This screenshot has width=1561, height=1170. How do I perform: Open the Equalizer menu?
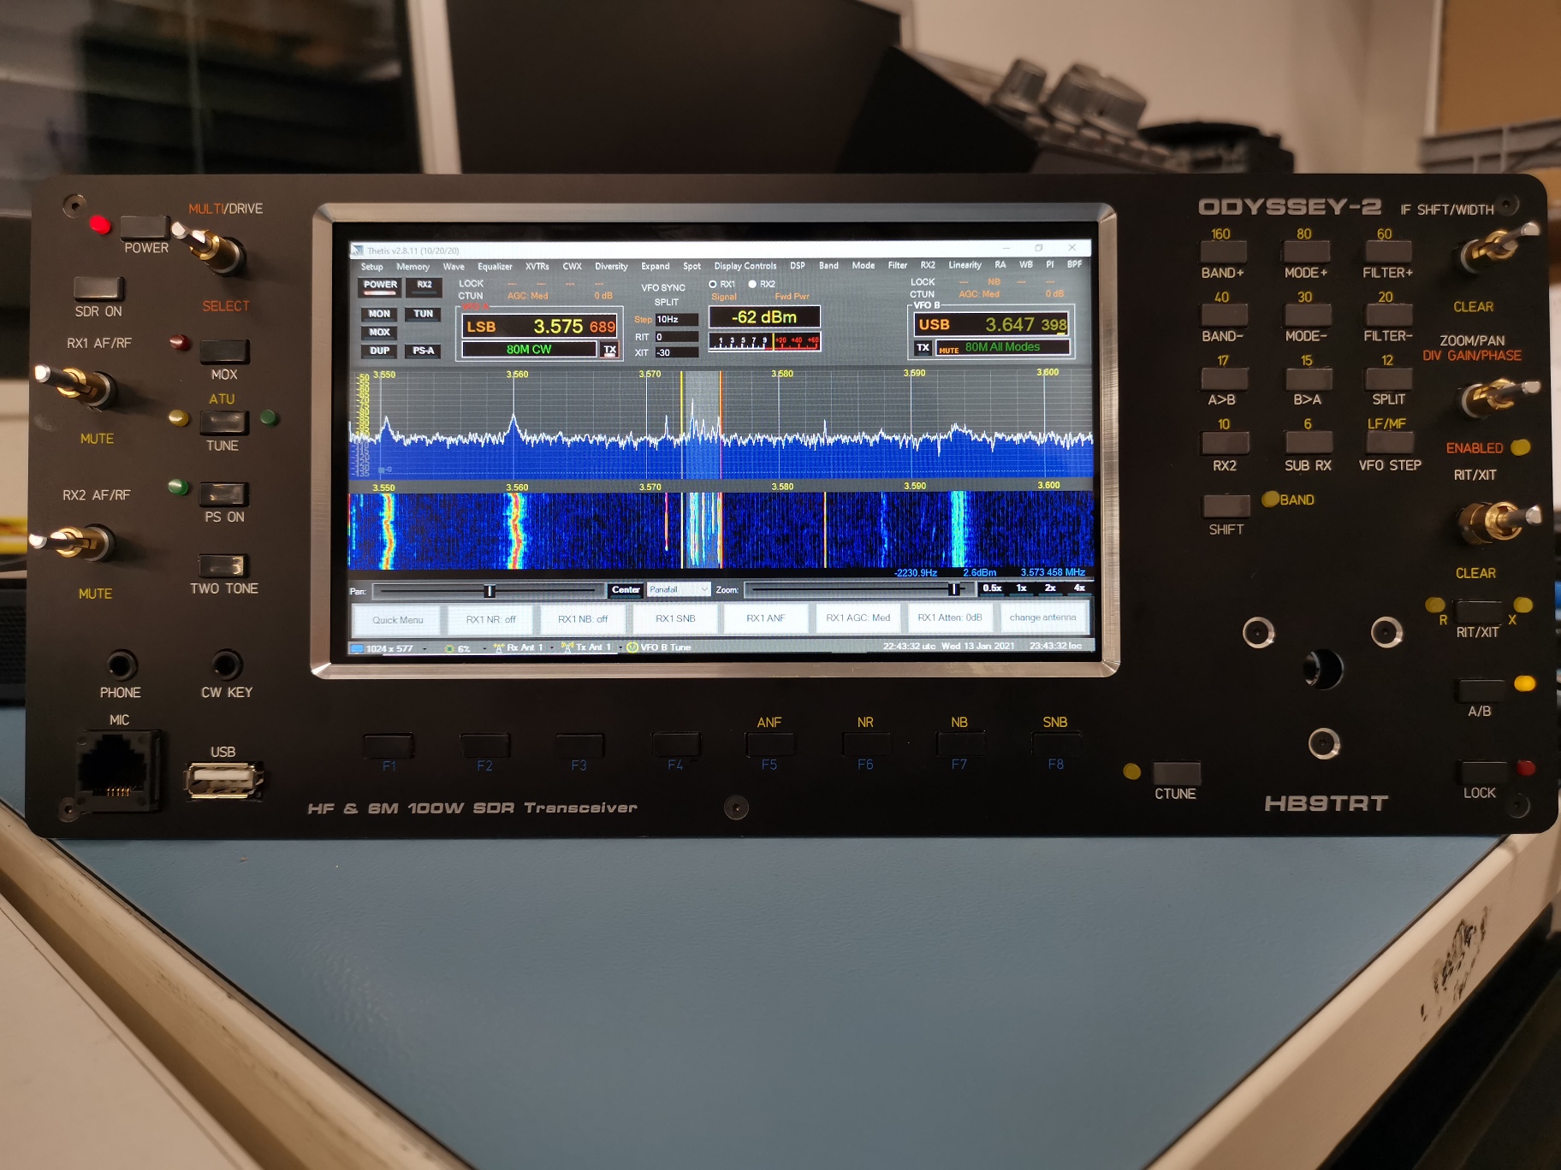tap(495, 267)
